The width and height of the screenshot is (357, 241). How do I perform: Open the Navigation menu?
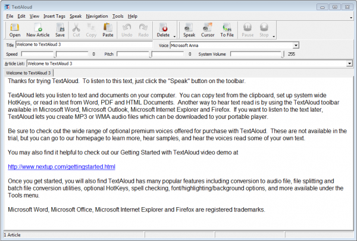point(97,16)
